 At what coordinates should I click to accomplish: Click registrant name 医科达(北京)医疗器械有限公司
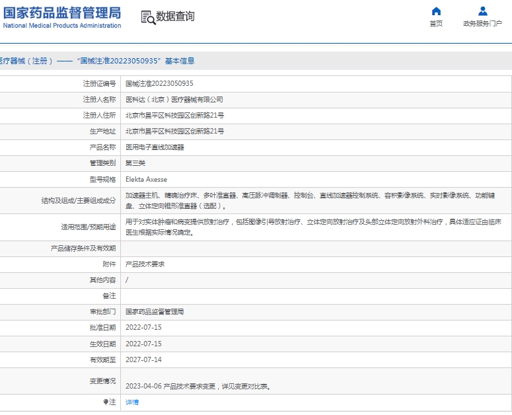coord(174,100)
